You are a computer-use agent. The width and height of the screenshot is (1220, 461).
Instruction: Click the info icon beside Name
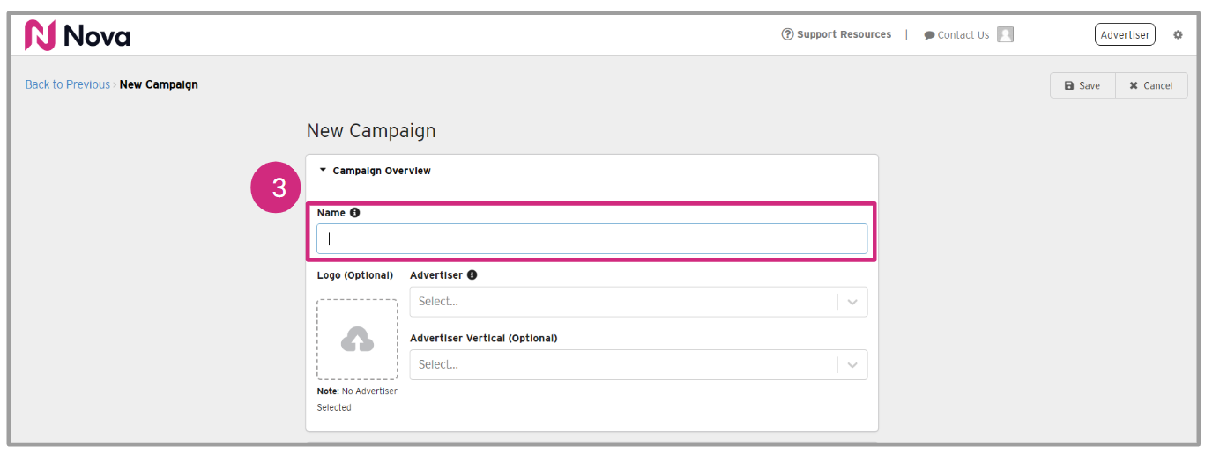[x=354, y=213]
